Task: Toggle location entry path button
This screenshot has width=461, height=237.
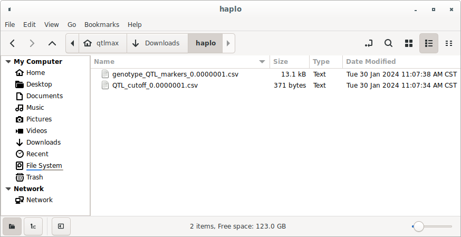Action: [x=369, y=43]
